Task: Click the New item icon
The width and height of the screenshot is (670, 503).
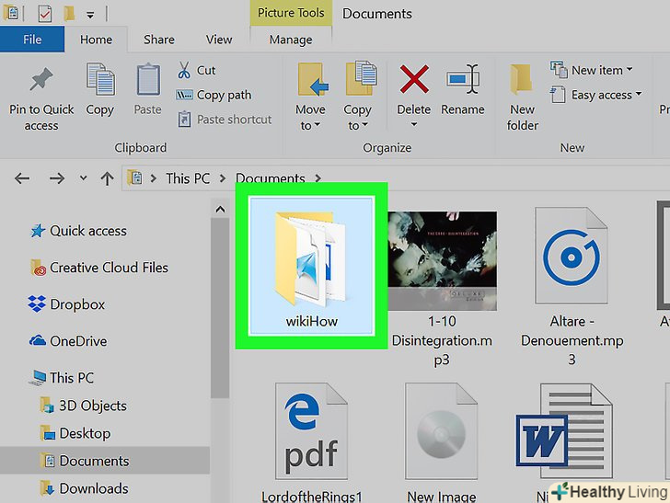Action: [559, 69]
